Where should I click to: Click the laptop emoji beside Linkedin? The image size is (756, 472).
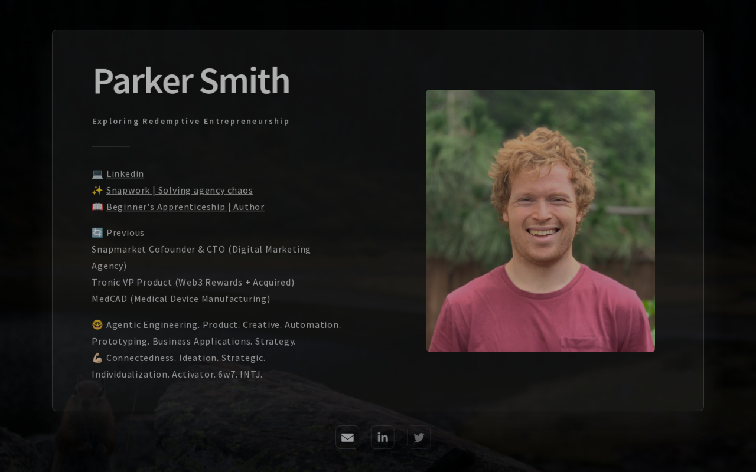[97, 173]
